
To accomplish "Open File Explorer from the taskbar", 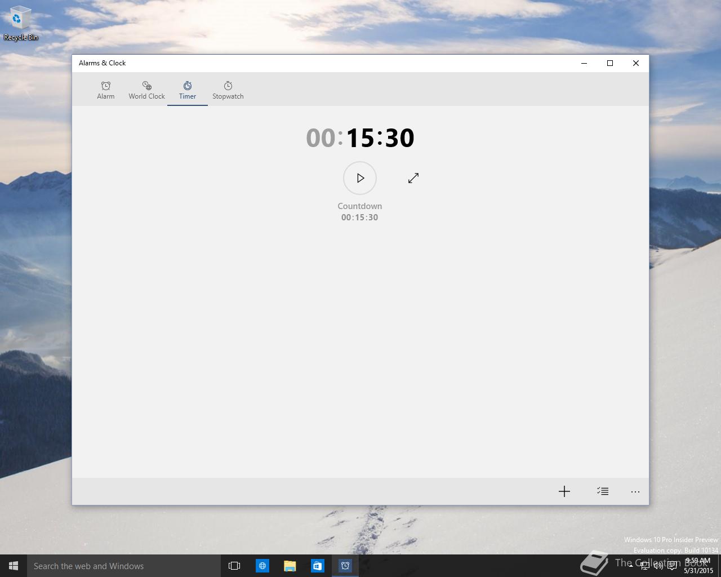I will pyautogui.click(x=290, y=566).
